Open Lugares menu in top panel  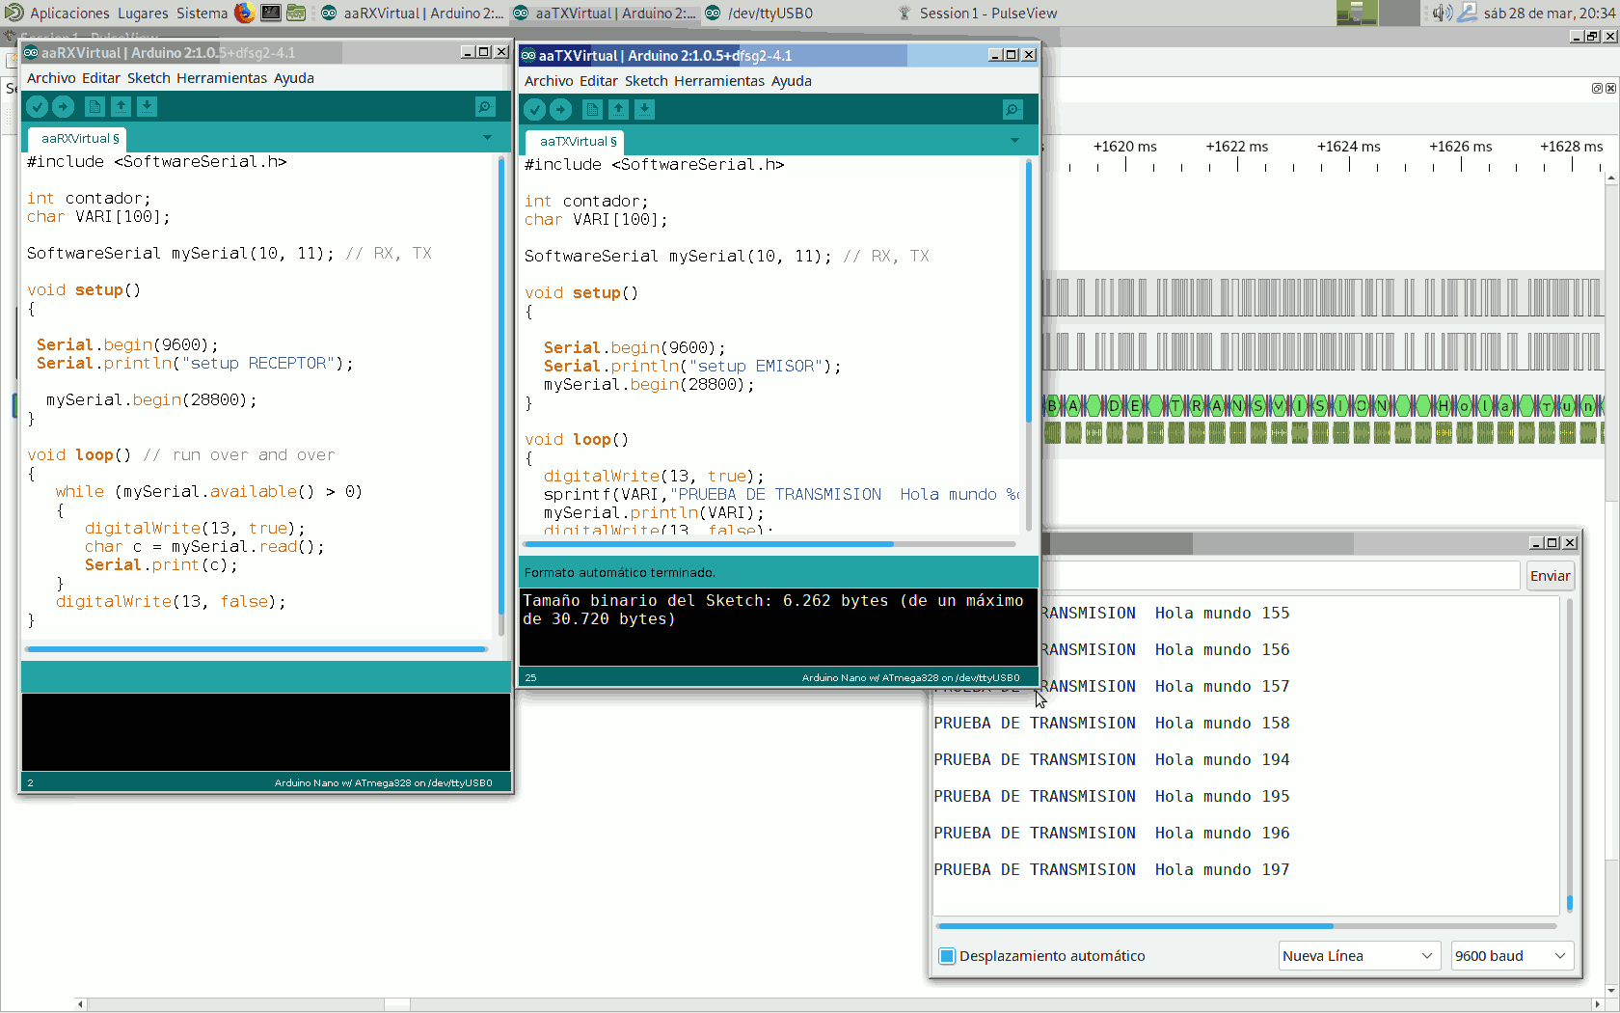(143, 13)
